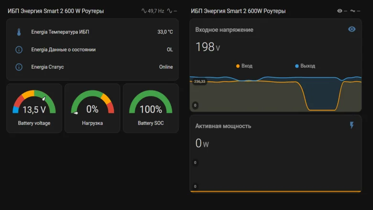Toggle the Выход series in chart legend
Image resolution: width=373 pixels, height=210 pixels.
coord(305,66)
